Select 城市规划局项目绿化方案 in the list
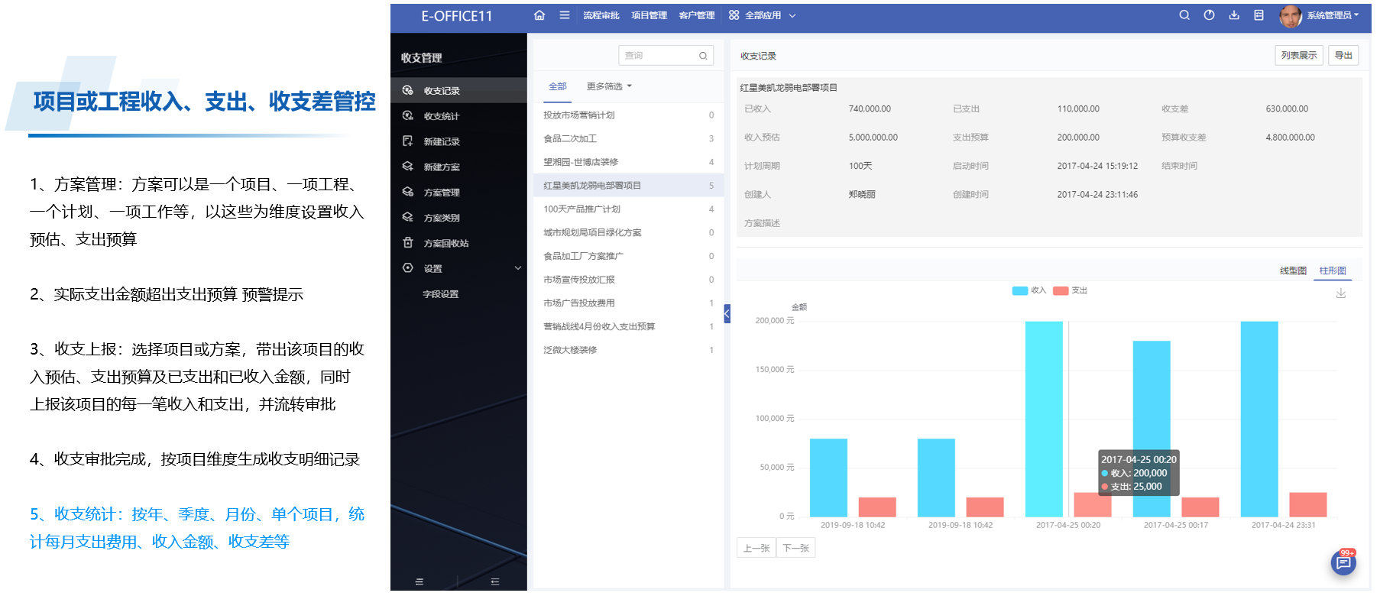The height and width of the screenshot is (596, 1380). (628, 232)
